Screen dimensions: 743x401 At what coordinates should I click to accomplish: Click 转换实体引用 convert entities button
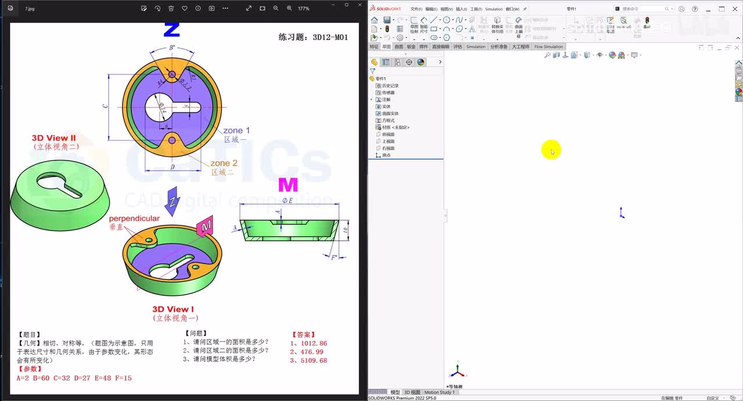tap(497, 25)
